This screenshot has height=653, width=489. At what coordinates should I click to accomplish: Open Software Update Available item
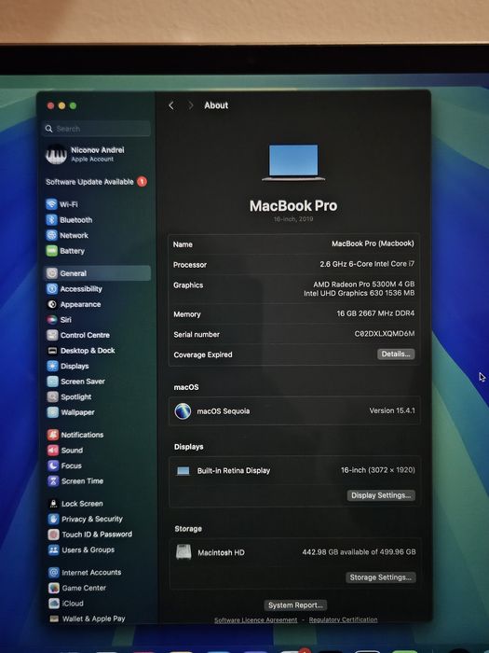96,182
